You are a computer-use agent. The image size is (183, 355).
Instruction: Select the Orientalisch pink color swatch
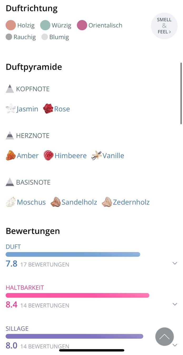(82, 26)
